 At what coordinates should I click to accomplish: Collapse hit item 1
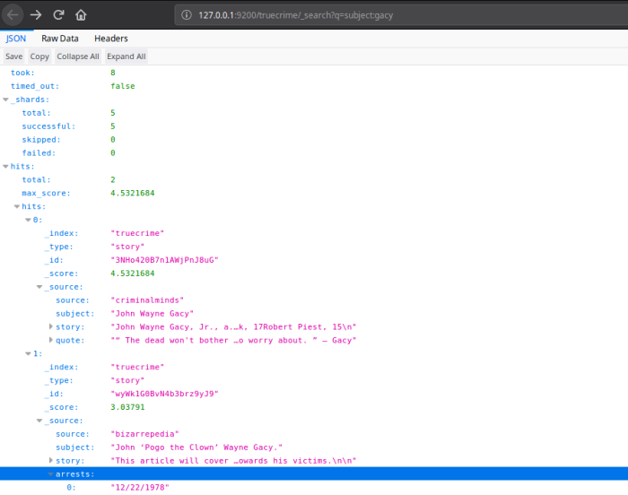28,353
